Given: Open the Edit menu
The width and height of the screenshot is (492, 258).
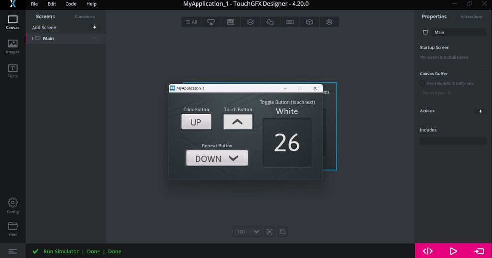Looking at the screenshot, I should tap(52, 4).
